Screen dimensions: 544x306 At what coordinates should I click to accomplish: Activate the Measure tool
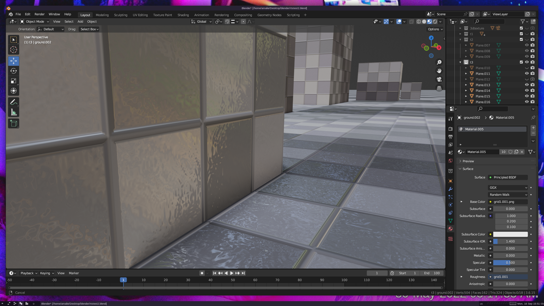pos(14,112)
